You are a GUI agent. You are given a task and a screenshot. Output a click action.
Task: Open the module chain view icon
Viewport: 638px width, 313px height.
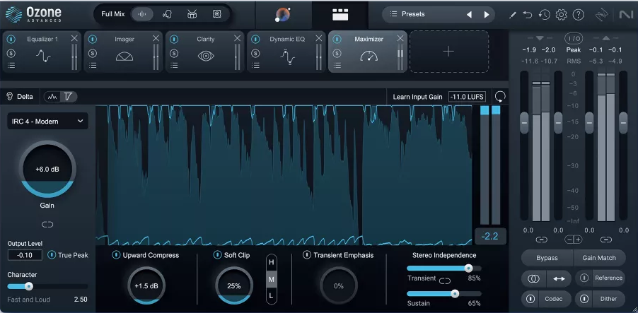340,15
